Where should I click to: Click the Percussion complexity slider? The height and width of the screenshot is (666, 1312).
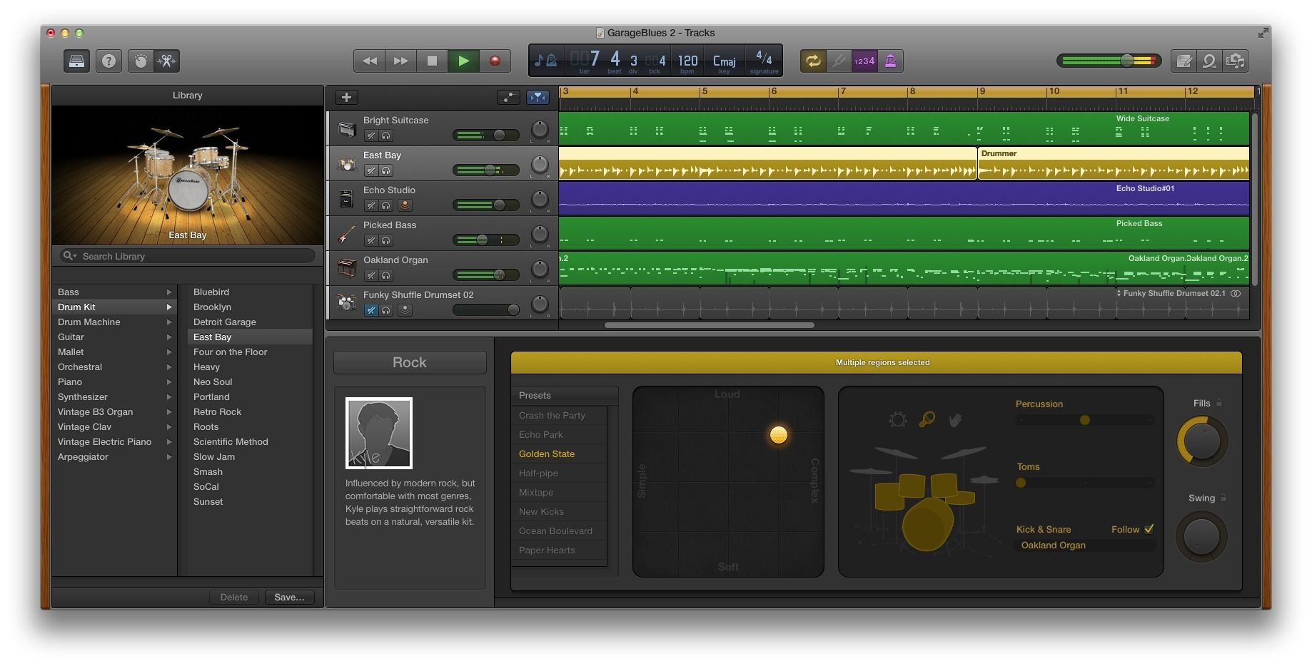point(1084,421)
